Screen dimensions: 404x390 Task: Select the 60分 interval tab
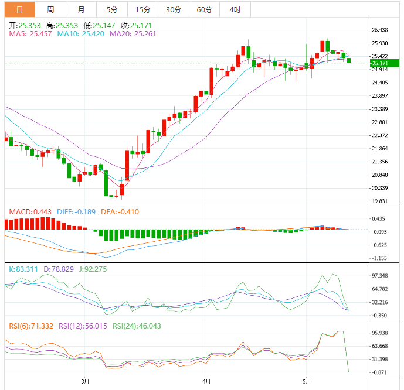pyautogui.click(x=204, y=9)
